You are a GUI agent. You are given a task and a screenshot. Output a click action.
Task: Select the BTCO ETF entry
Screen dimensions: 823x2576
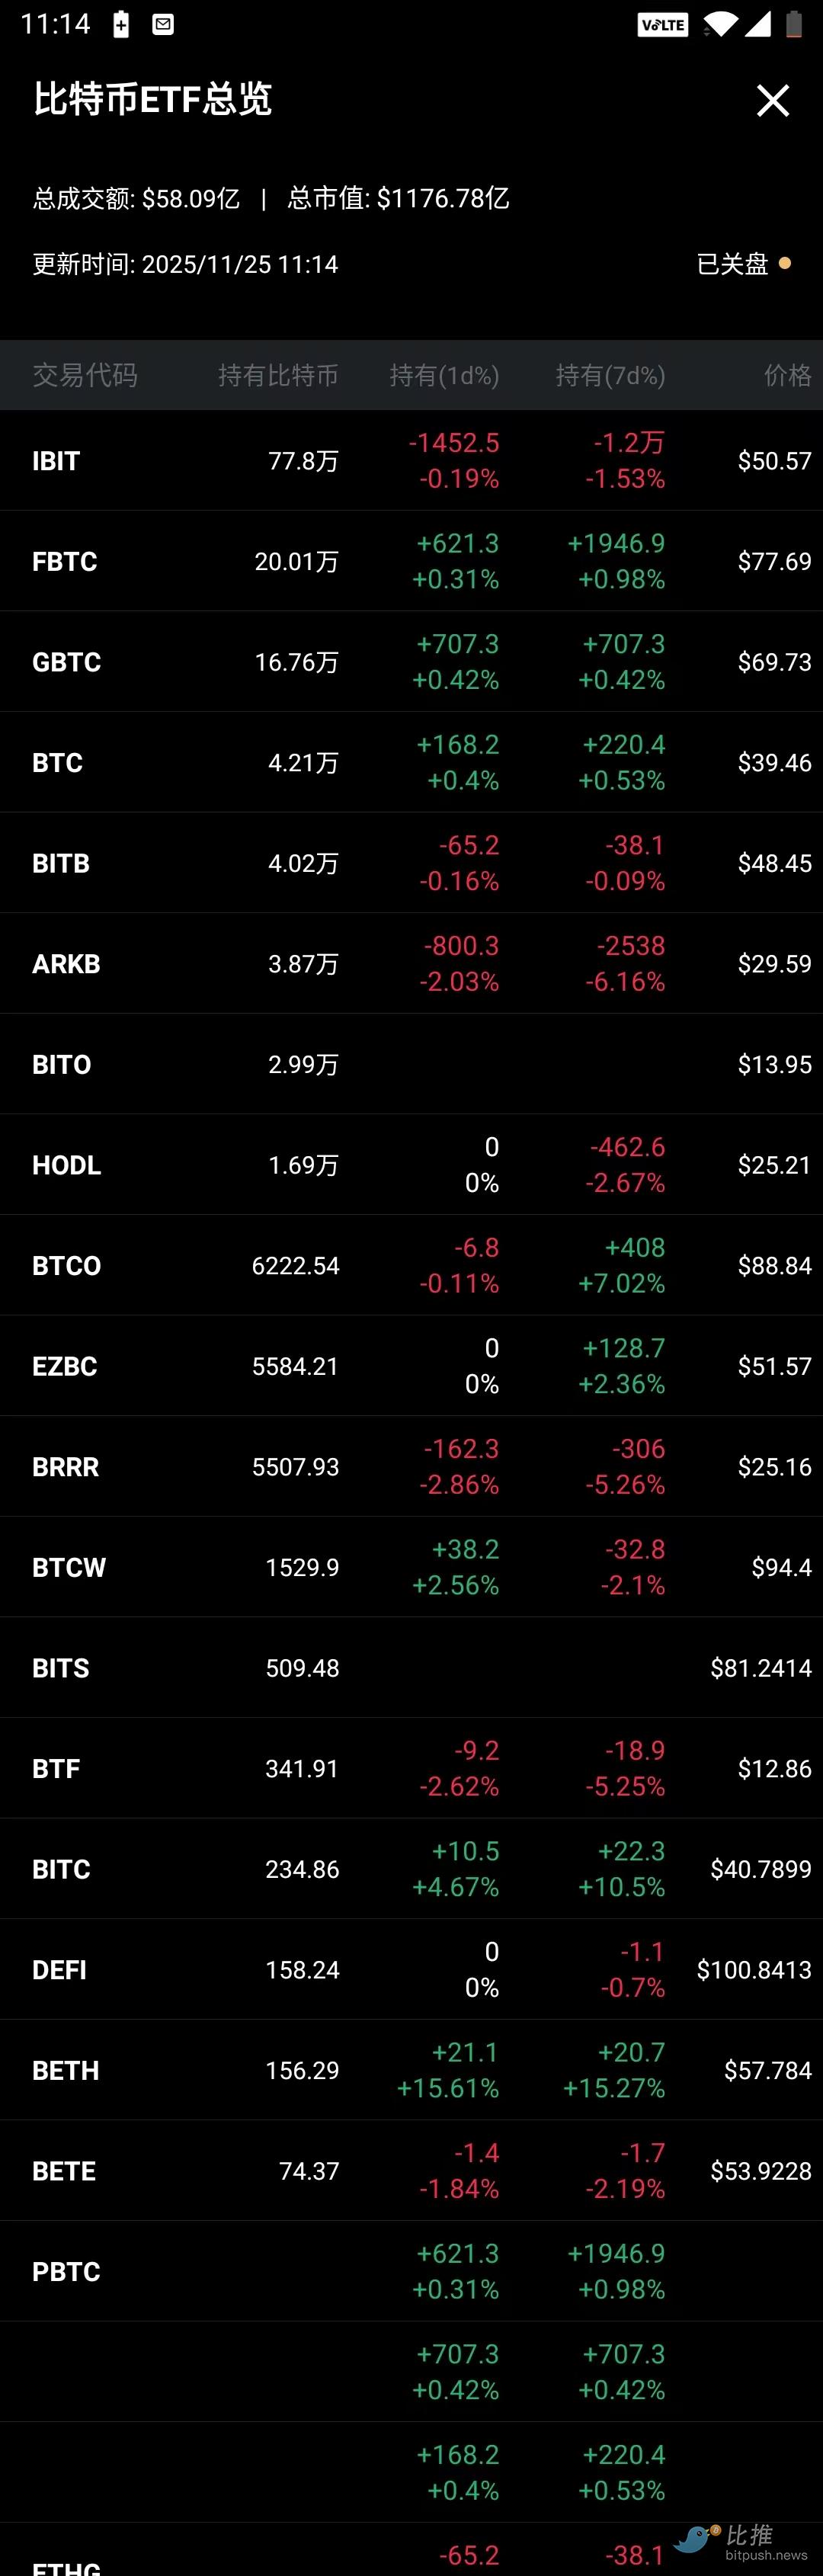click(x=66, y=1266)
